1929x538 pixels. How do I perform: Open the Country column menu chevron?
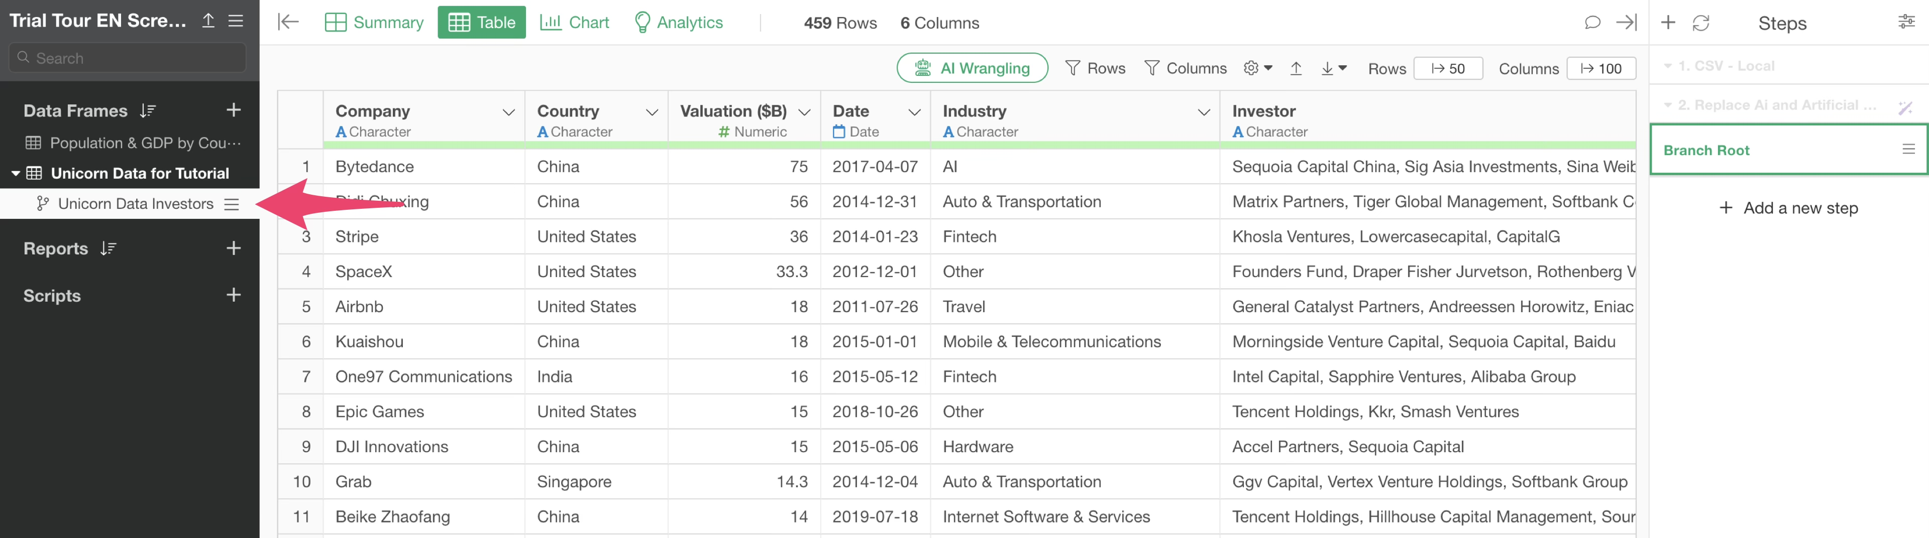click(652, 112)
